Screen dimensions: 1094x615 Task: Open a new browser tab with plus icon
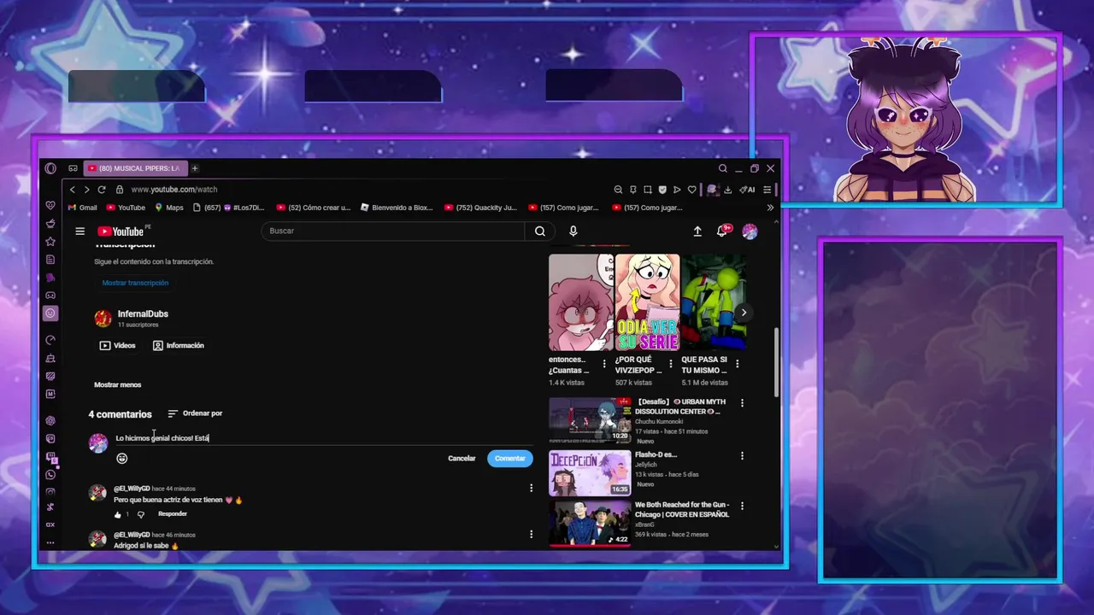(195, 168)
